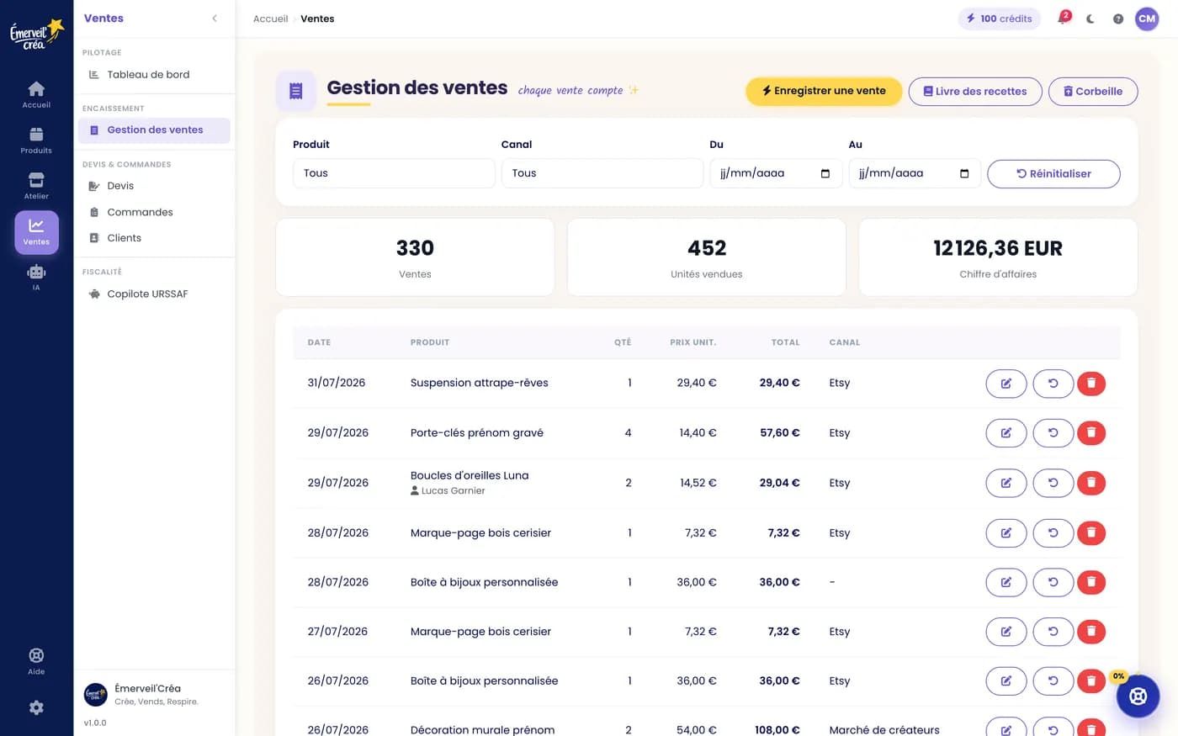Collapse the Ventes side panel chevron
Image resolution: width=1178 pixels, height=736 pixels.
pyautogui.click(x=215, y=19)
